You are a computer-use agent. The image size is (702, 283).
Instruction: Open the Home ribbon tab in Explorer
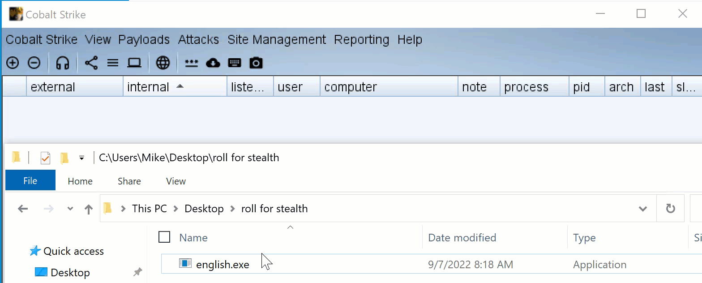[x=80, y=181]
